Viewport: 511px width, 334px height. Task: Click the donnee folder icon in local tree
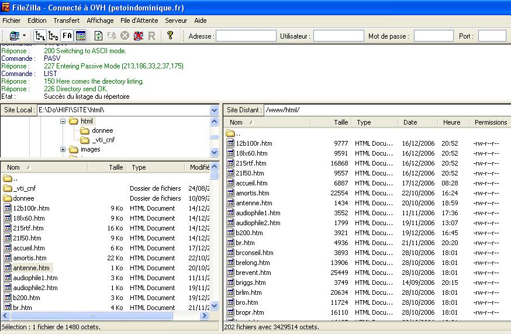[x=85, y=131]
